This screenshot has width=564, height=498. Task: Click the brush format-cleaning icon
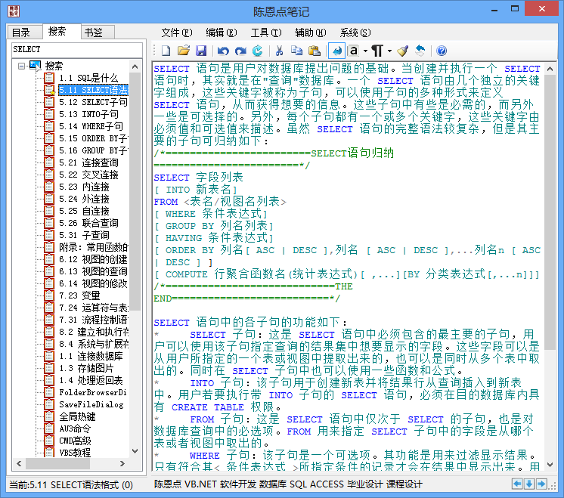coord(402,51)
